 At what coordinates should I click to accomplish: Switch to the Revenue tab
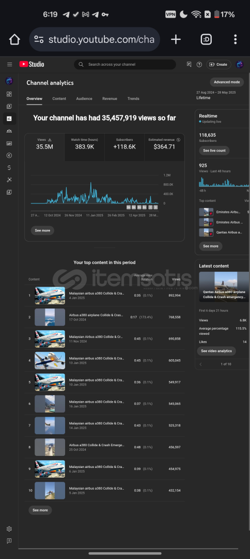[110, 99]
